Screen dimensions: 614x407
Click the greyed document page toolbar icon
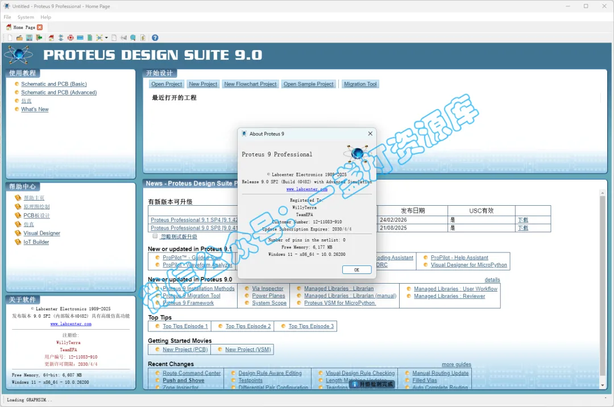(114, 38)
